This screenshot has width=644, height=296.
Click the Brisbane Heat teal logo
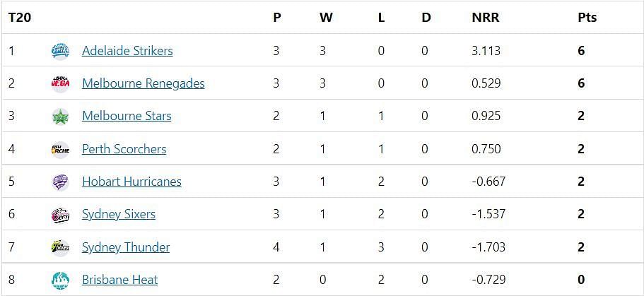60,280
